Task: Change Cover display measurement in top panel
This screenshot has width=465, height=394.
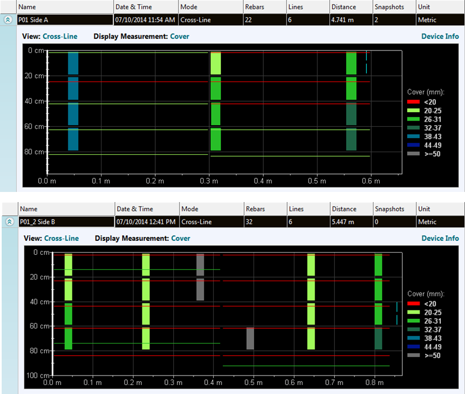Action: click(x=179, y=36)
